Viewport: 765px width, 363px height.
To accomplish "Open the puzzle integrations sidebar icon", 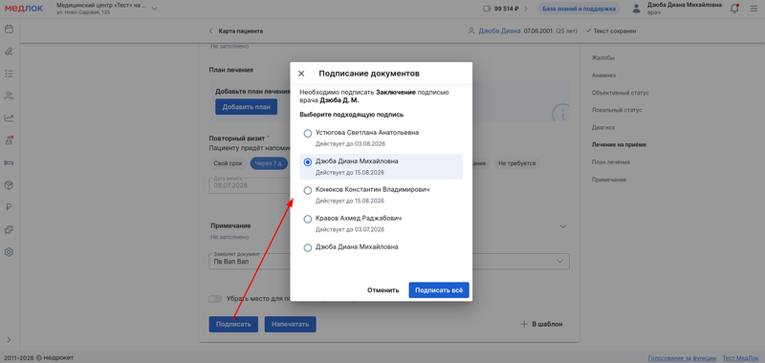I will (x=9, y=229).
